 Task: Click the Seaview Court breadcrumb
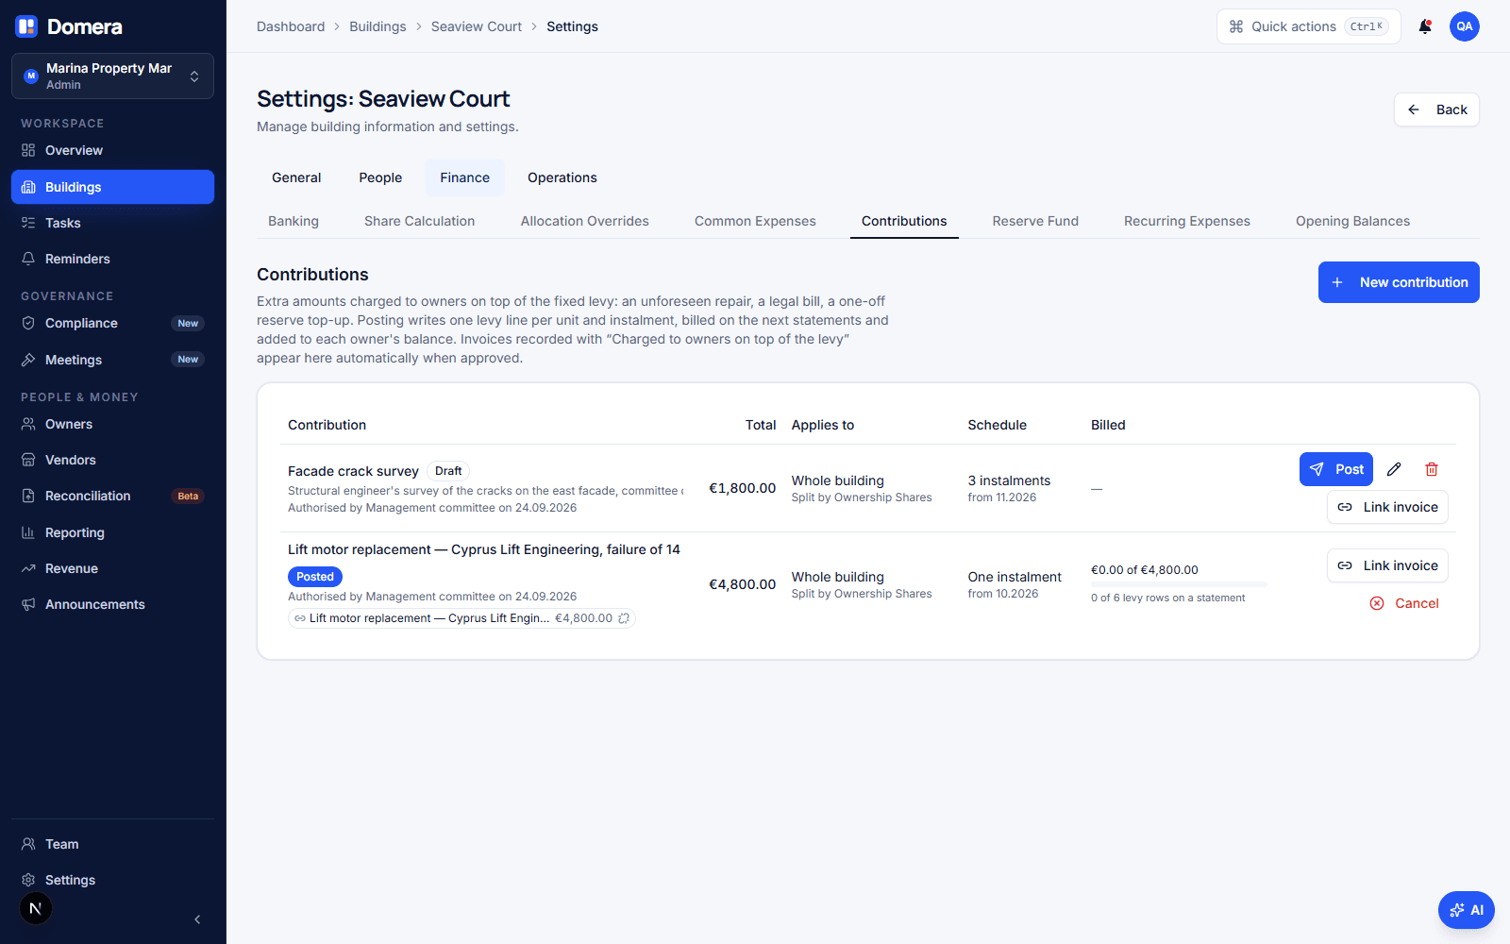coord(477,26)
